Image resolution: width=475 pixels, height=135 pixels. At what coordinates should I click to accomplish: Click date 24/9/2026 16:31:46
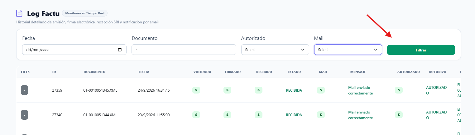tap(154, 90)
